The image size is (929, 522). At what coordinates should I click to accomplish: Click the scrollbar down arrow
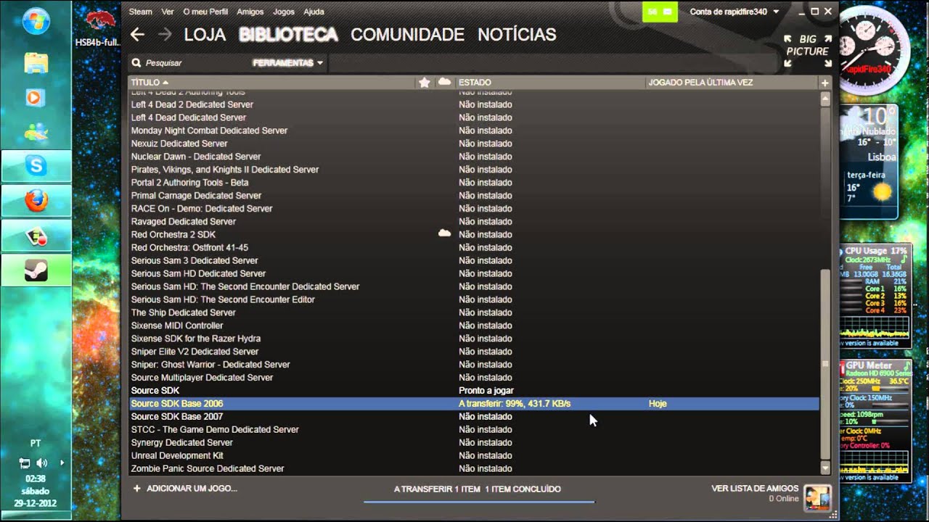(x=825, y=469)
